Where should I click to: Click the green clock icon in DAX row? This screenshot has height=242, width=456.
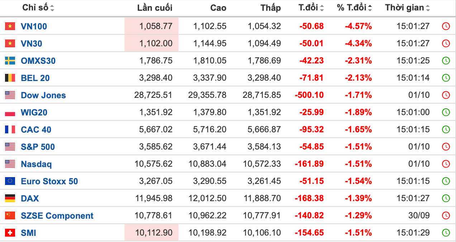point(446,198)
